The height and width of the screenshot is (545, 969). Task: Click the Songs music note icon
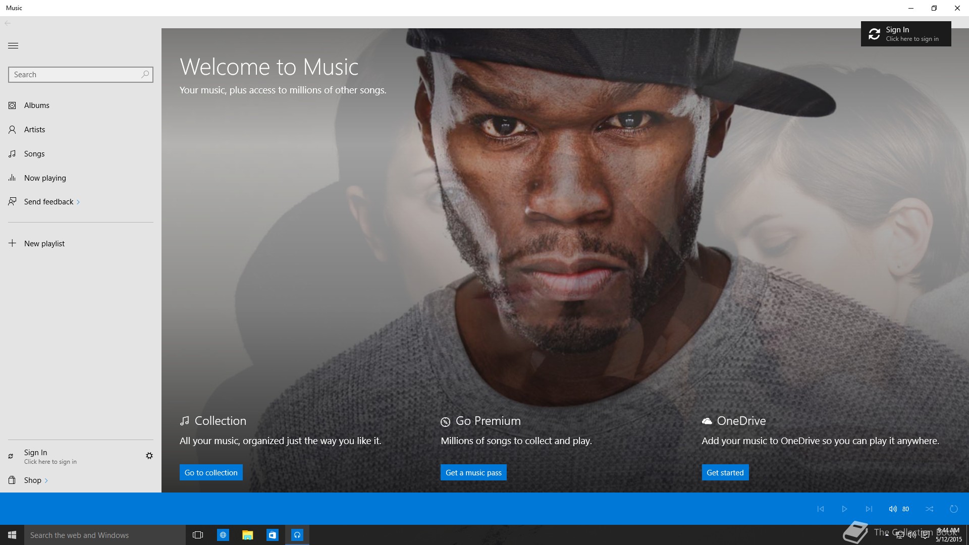(x=12, y=154)
